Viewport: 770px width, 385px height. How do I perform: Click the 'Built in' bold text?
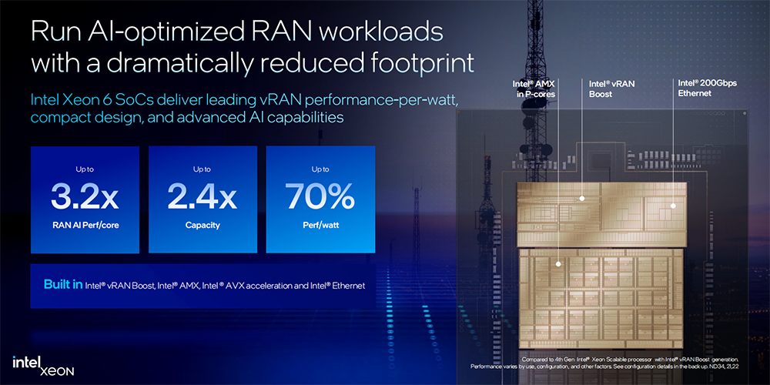pyautogui.click(x=63, y=285)
